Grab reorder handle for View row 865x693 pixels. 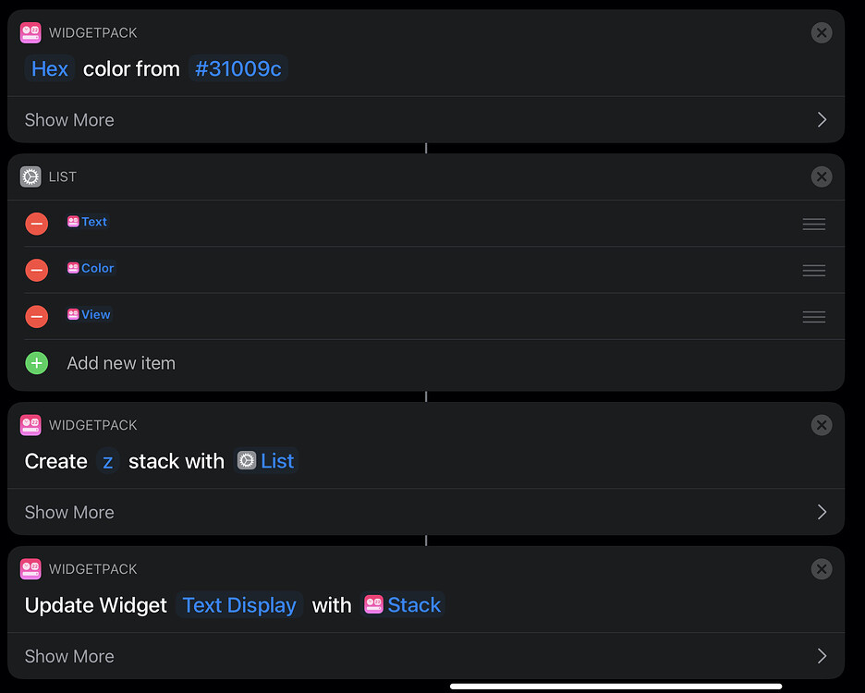[813, 317]
